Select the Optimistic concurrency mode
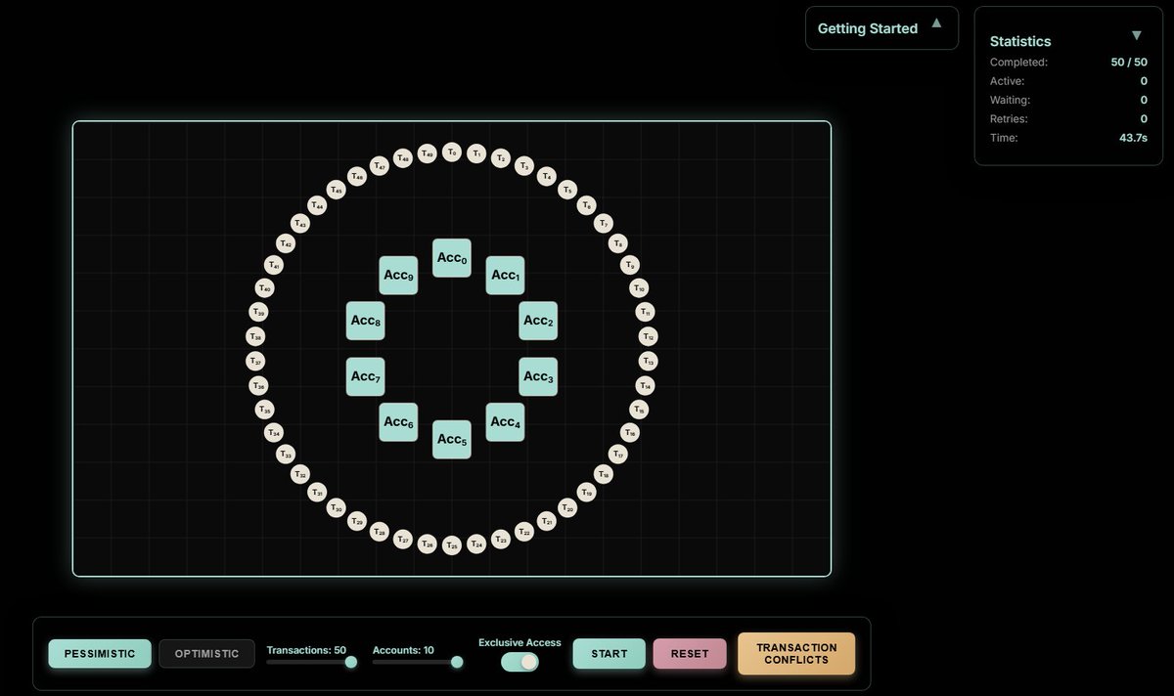The height and width of the screenshot is (696, 1174). pos(207,653)
